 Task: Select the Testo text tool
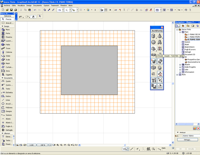point(7,89)
